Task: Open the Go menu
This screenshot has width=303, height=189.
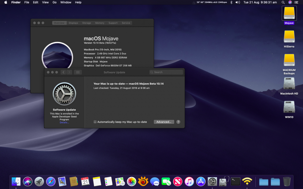Action: pyautogui.click(x=55, y=2)
